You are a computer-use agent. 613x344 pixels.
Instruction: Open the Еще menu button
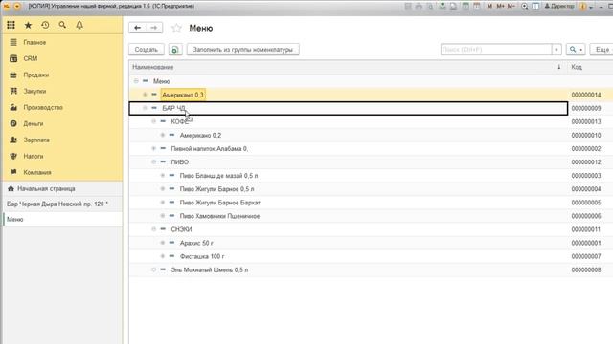tap(602, 50)
